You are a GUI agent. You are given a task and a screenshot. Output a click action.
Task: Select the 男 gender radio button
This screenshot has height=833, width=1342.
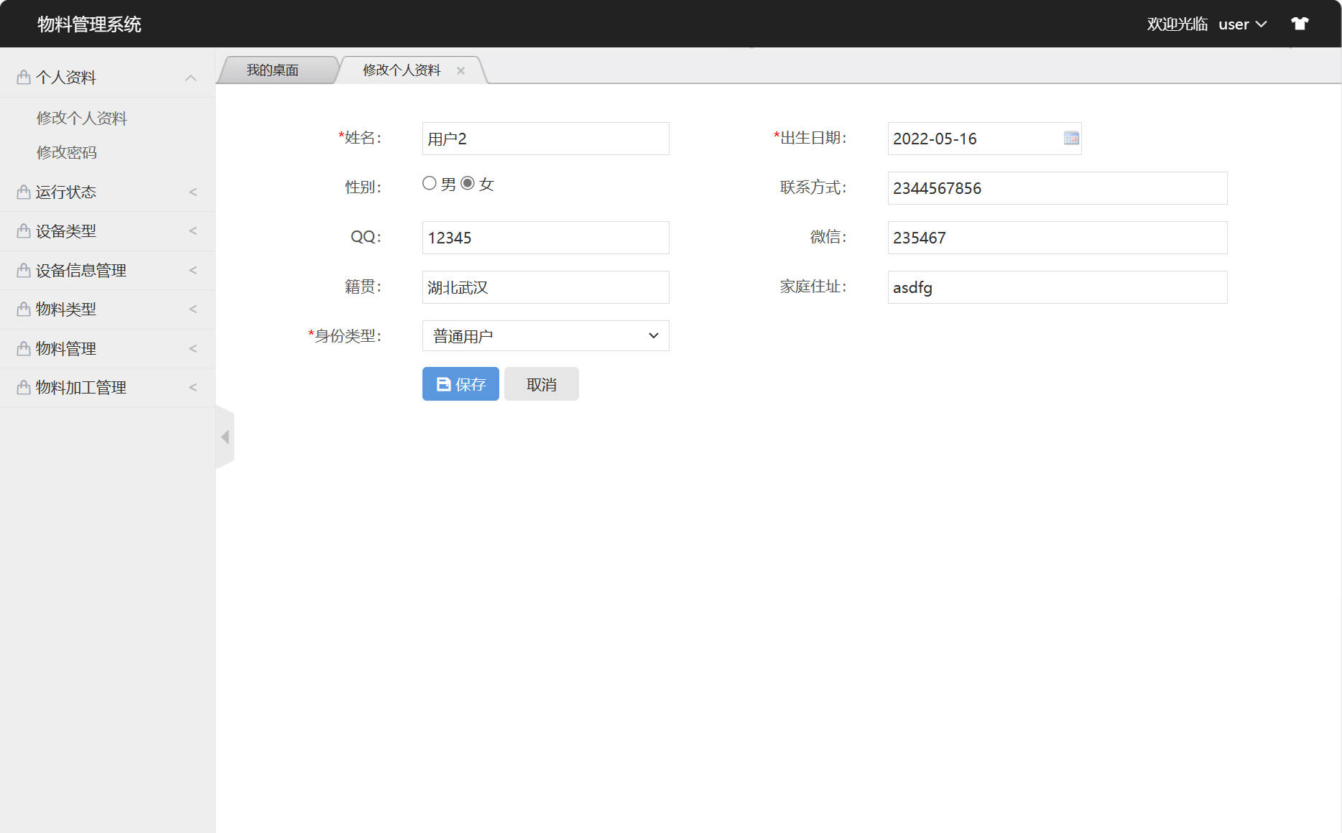pos(430,183)
